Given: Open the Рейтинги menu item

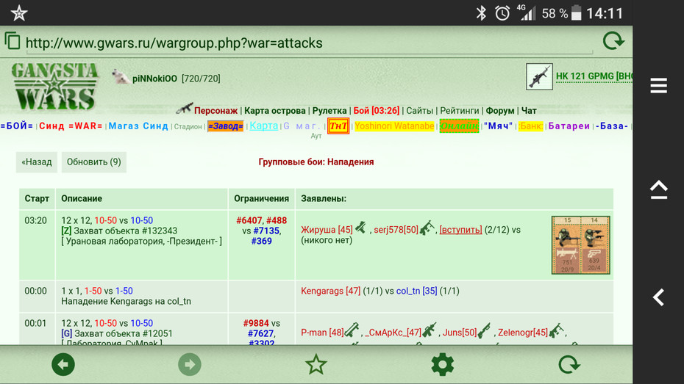Looking at the screenshot, I should point(460,111).
